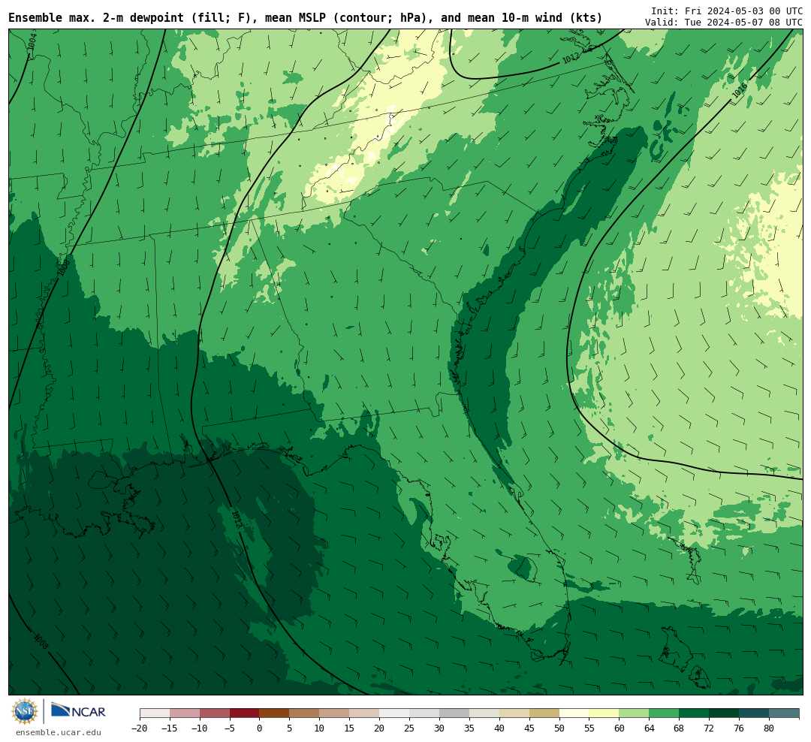Click the '-5' colorbar tick label
The height and width of the screenshot is (742, 811).
pos(230,728)
